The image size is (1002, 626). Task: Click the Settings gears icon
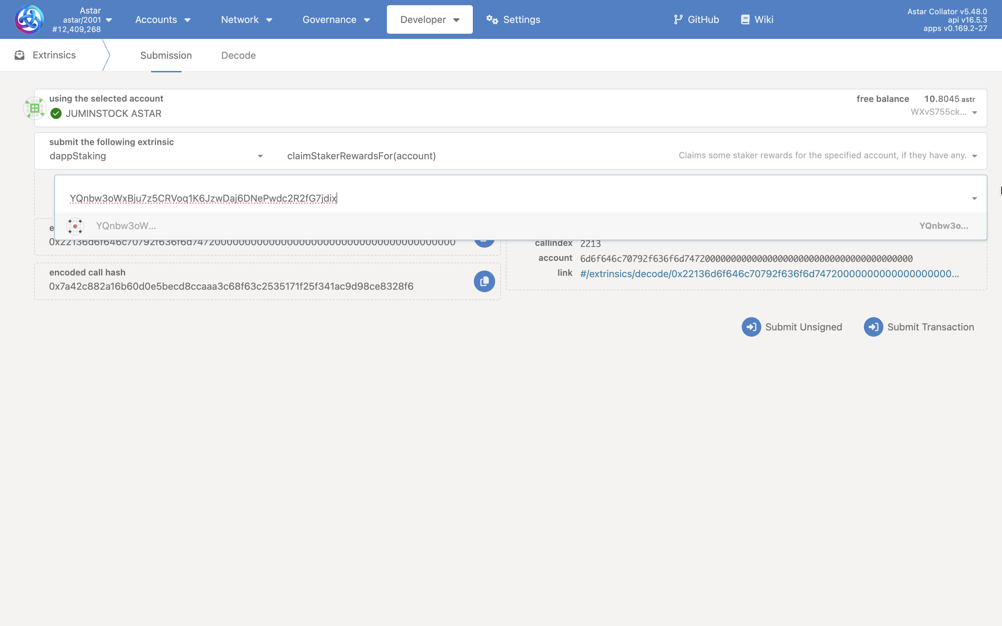[492, 19]
